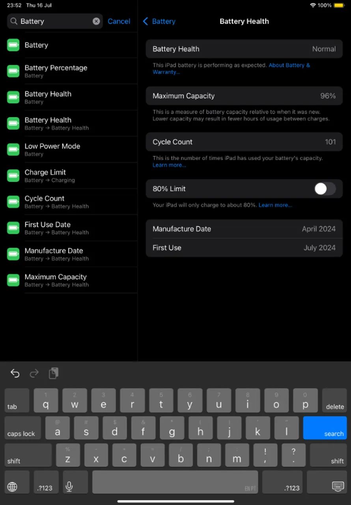Tap the keyboard undo arrow
The width and height of the screenshot is (351, 505).
[x=15, y=373]
